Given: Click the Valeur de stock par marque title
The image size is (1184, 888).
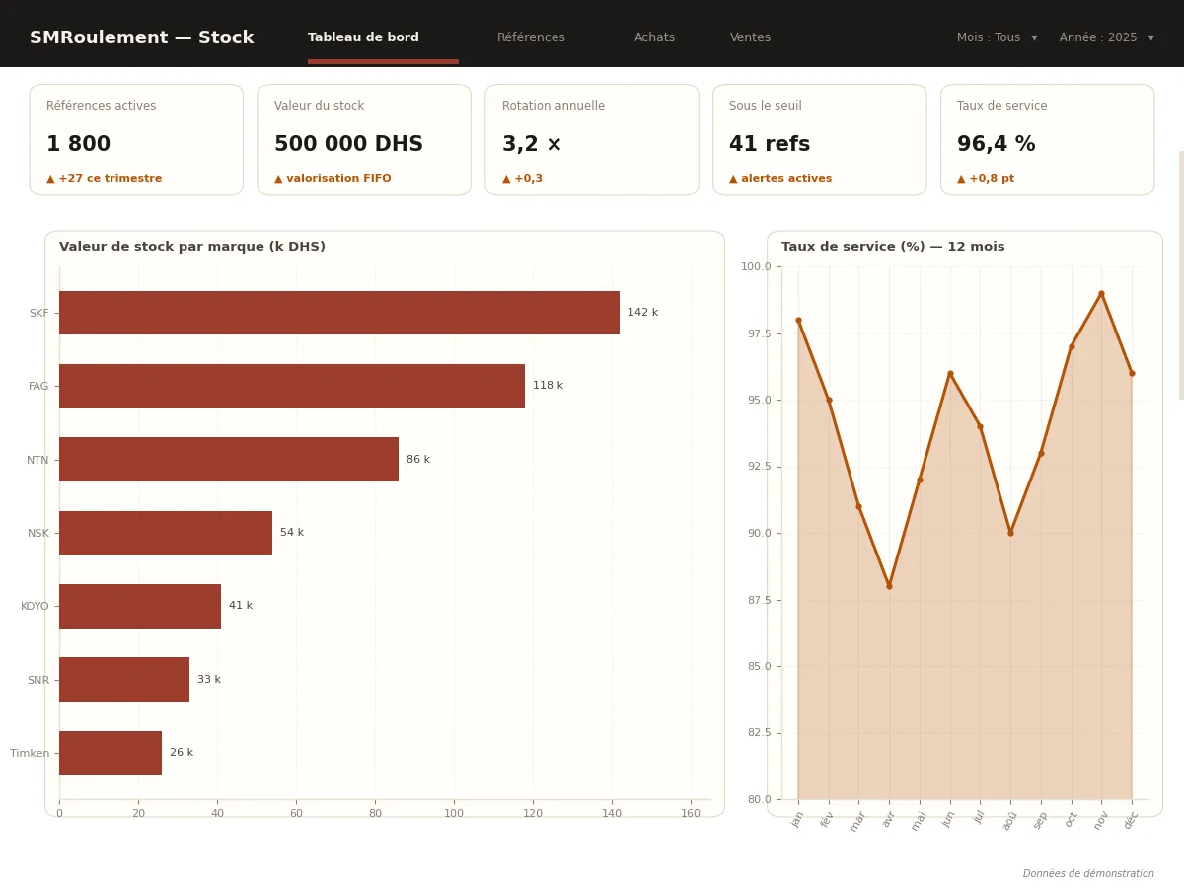Looking at the screenshot, I should pos(192,247).
